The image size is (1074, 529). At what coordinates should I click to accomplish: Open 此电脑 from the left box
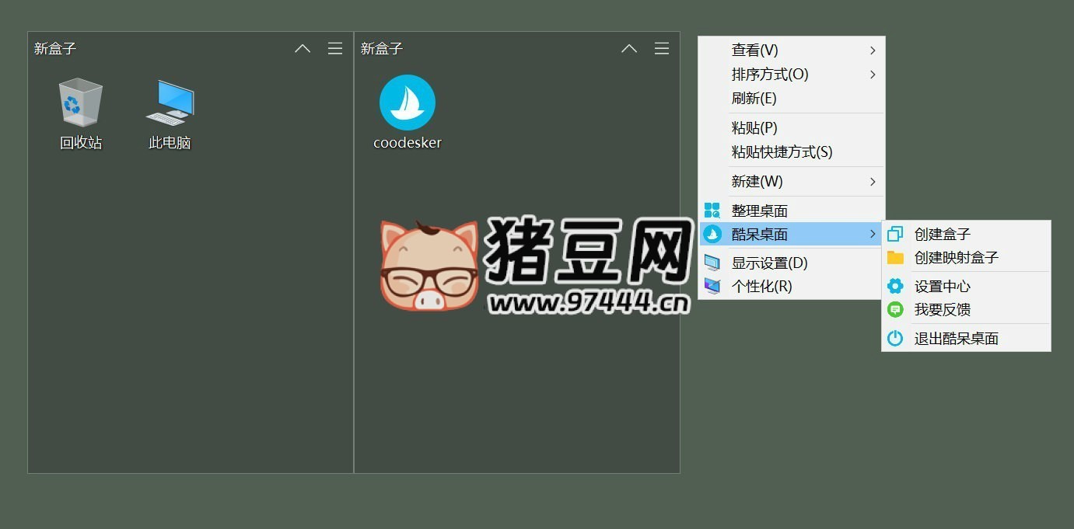[169, 101]
